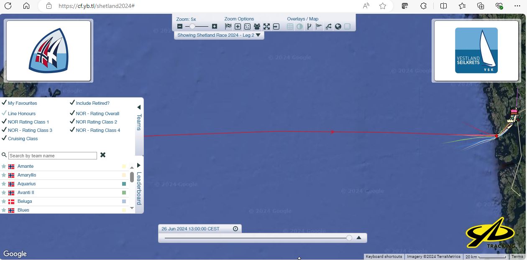Open the Showing Shetland Race 2024 - Leg 2 dropdown
The width and height of the screenshot is (527, 260).
(219, 35)
